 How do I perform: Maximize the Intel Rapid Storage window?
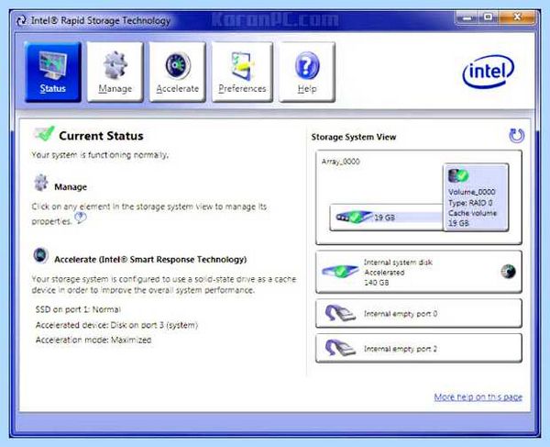coord(489,17)
